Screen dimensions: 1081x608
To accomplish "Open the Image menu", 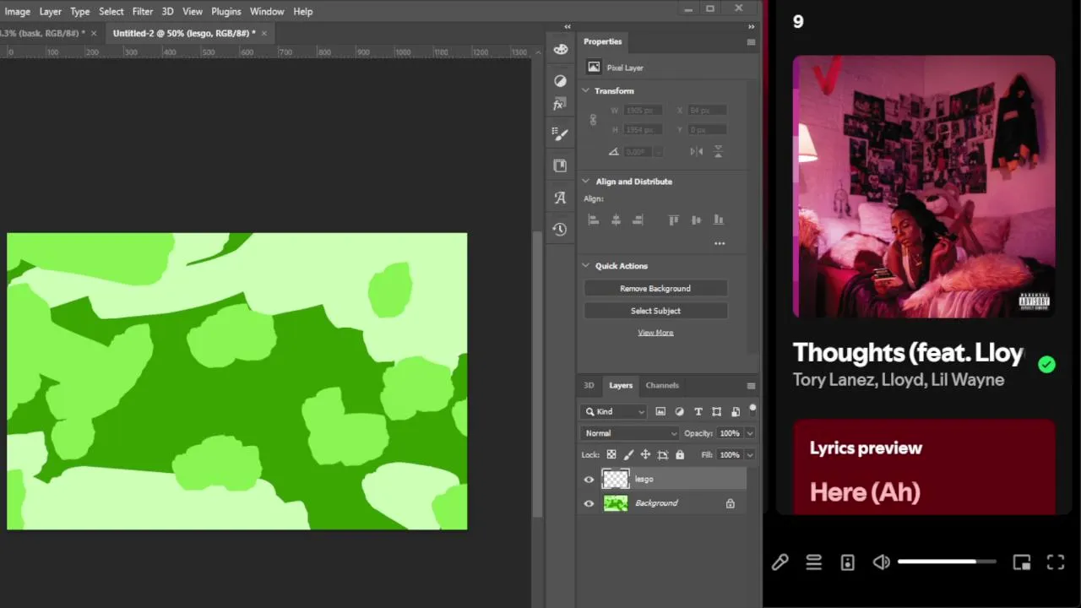I will click(17, 12).
